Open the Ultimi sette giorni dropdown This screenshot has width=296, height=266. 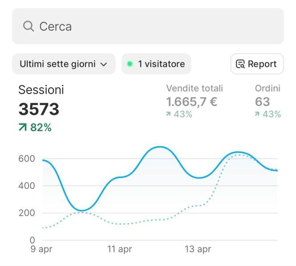[63, 64]
